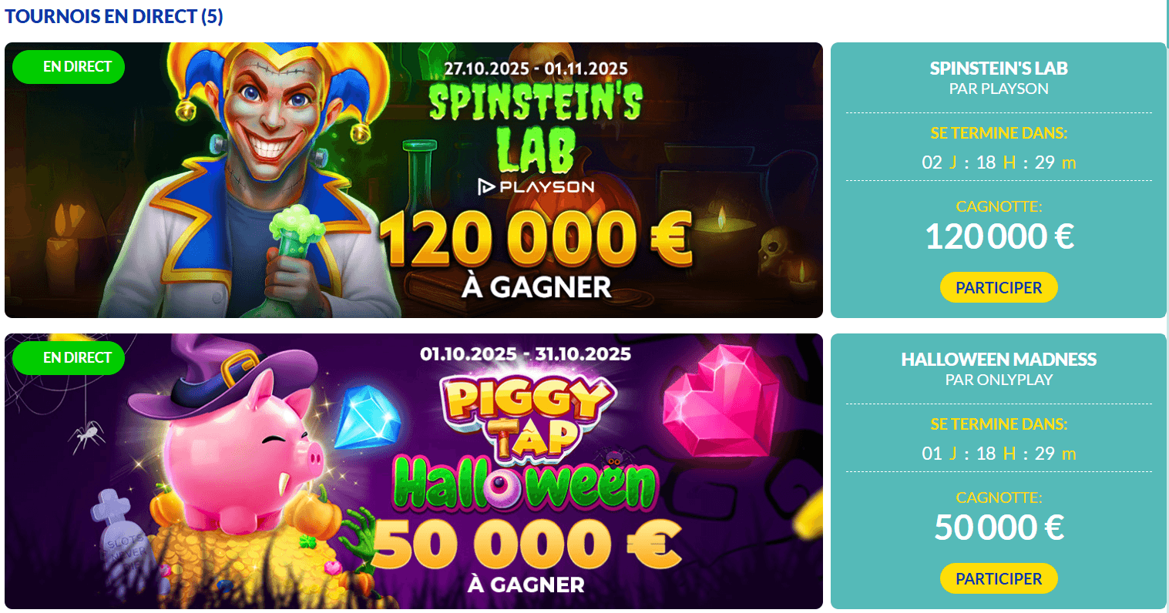The image size is (1169, 613).
Task: Select the Halloween Madness title in side card
Action: (x=999, y=359)
